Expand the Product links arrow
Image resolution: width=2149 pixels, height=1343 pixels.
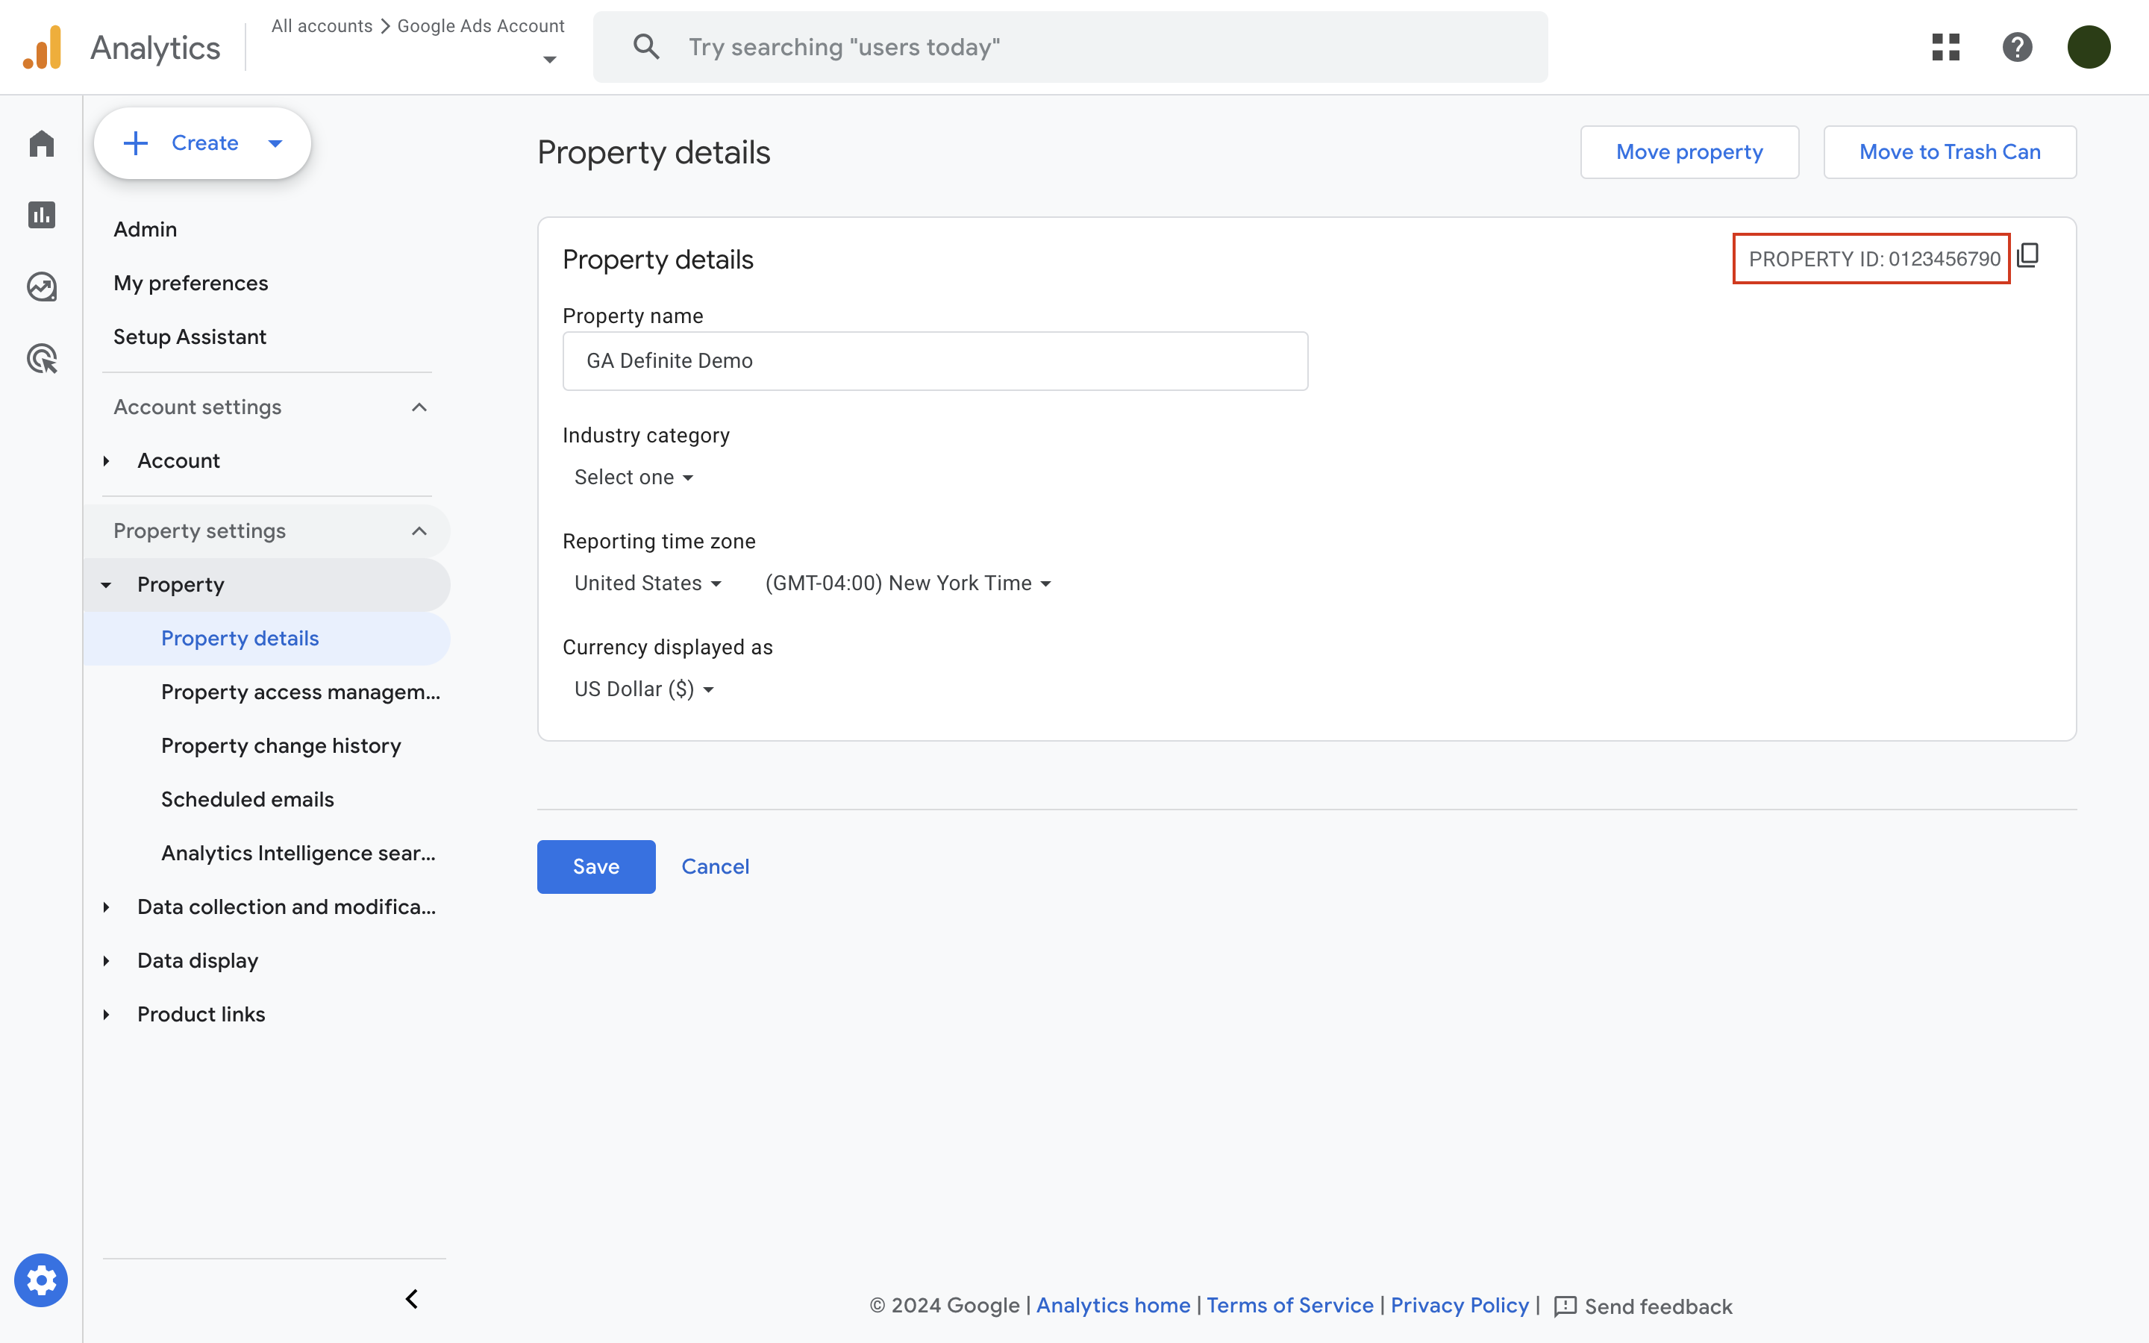click(x=106, y=1015)
